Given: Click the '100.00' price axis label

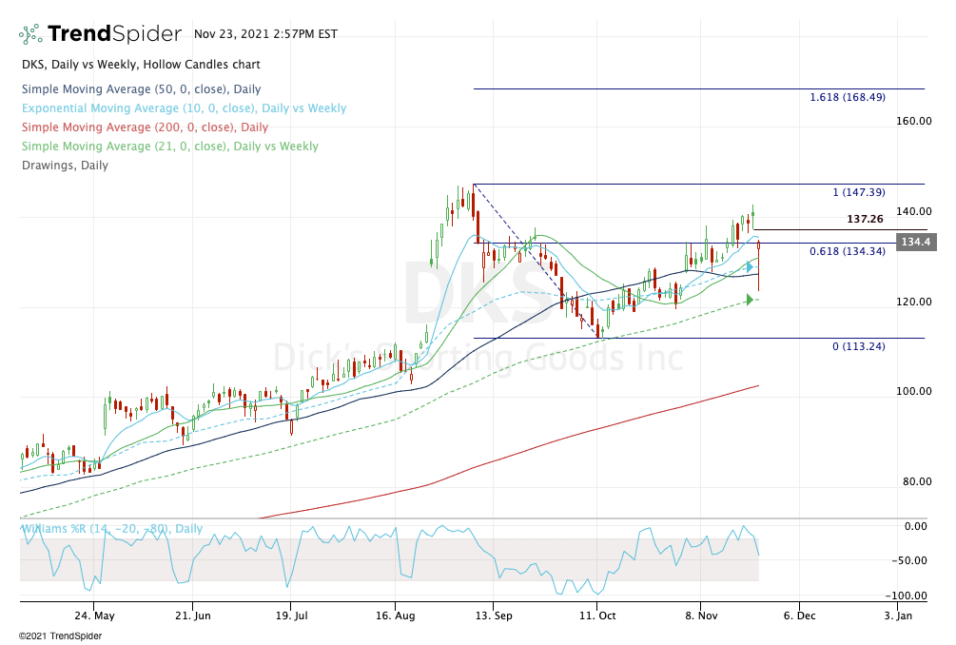Looking at the screenshot, I should point(913,391).
